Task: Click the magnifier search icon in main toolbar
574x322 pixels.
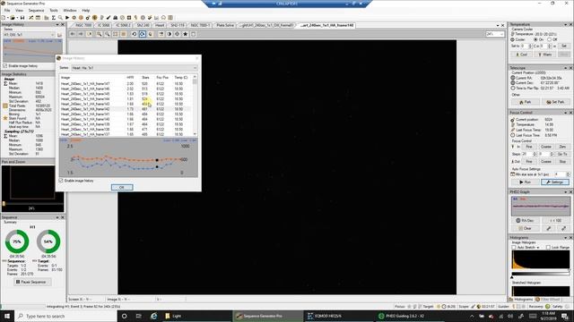Action: click(x=60, y=18)
